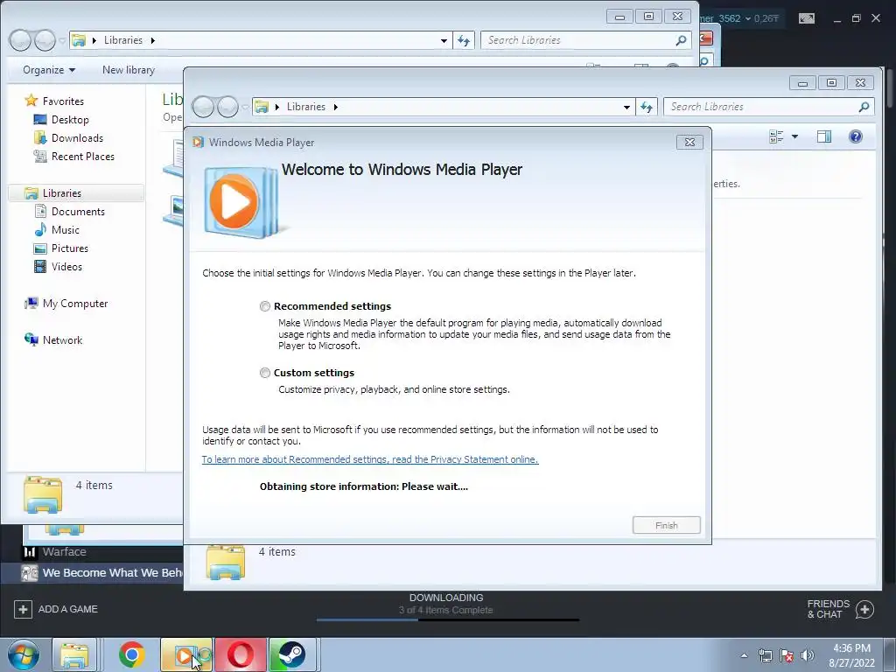Show hidden system tray icons
Viewport: 896px width, 672px height.
coord(744,655)
